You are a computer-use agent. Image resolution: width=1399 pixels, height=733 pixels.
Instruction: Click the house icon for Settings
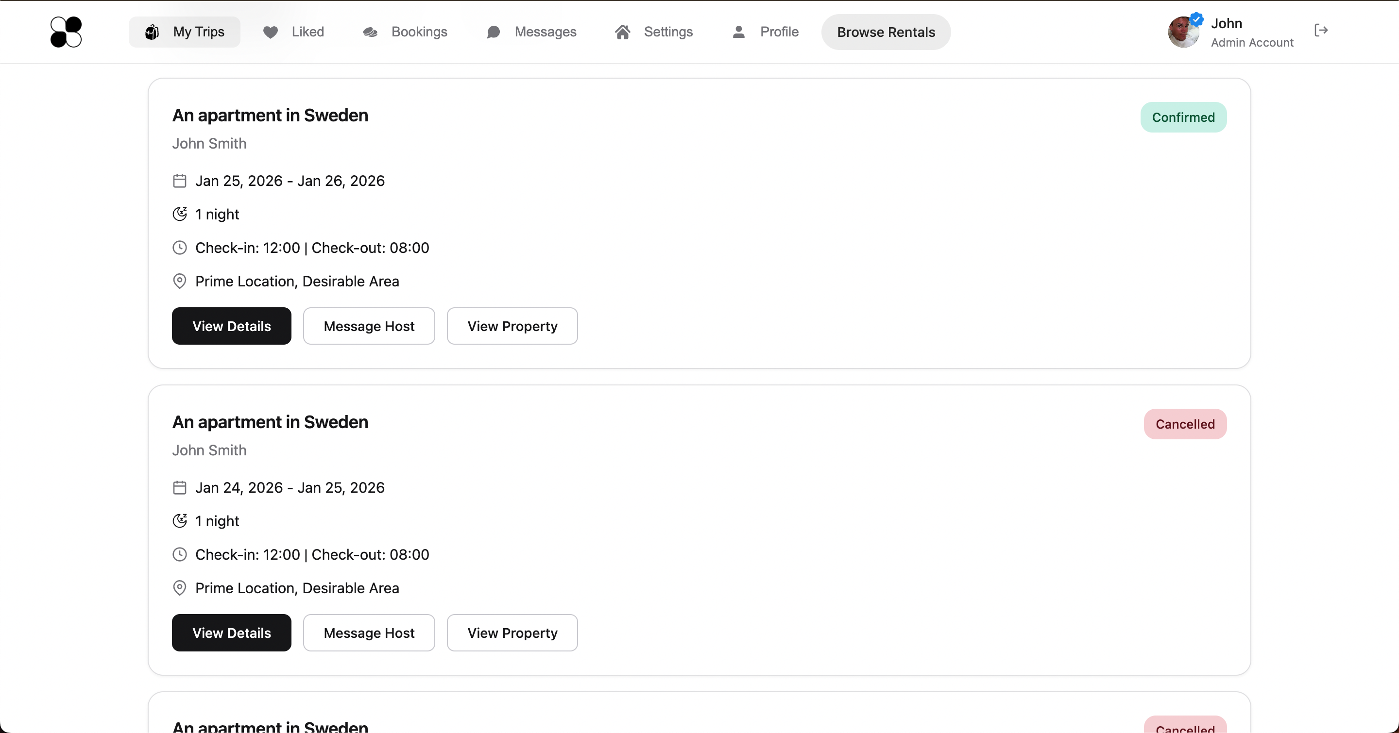pos(622,32)
